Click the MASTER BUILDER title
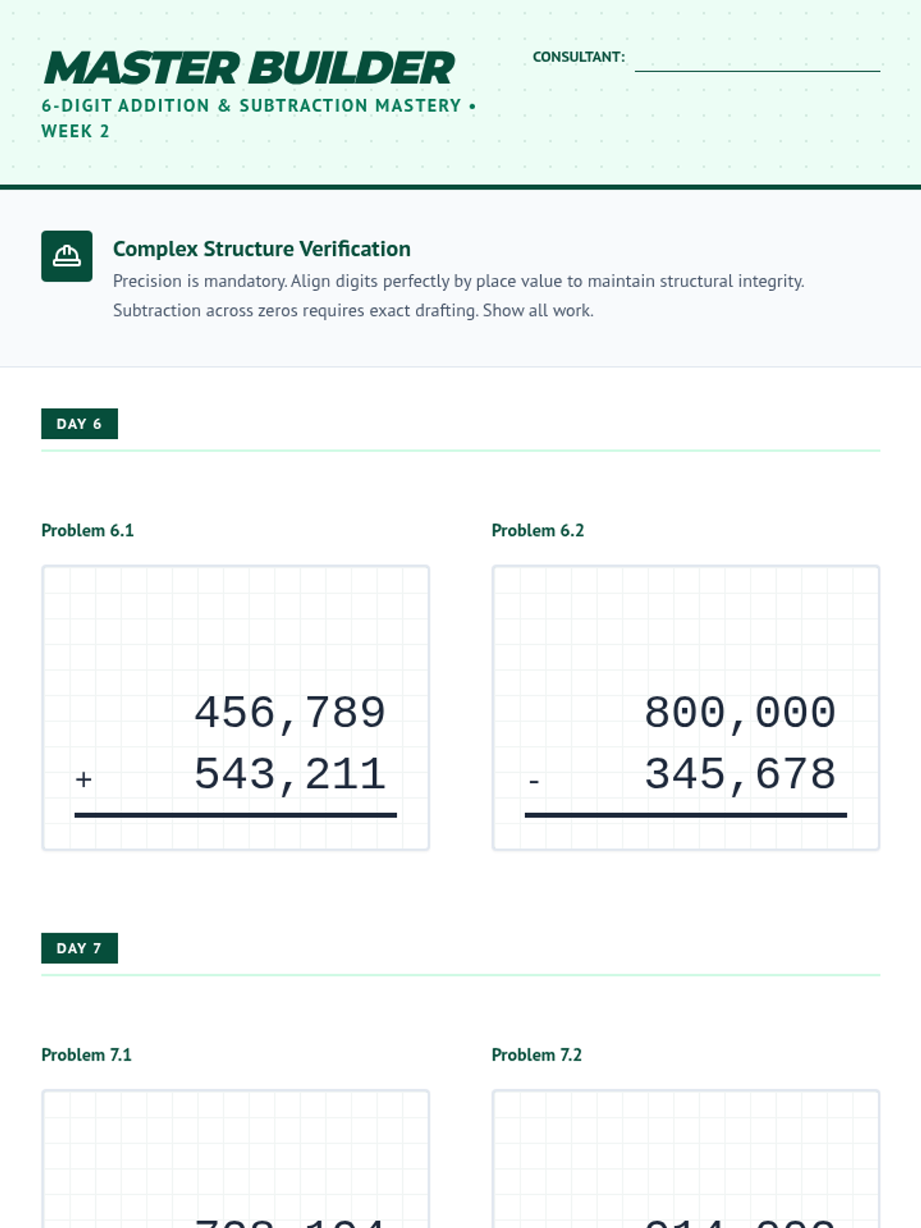Image resolution: width=921 pixels, height=1228 pixels. (249, 68)
